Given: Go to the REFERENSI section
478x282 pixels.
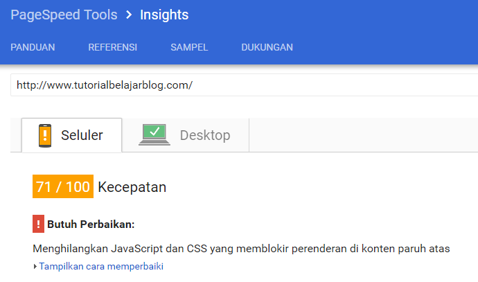Looking at the screenshot, I should pyautogui.click(x=112, y=48).
